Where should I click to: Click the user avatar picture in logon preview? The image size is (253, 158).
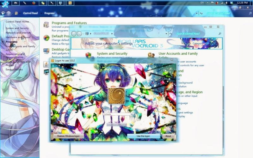click(x=117, y=95)
